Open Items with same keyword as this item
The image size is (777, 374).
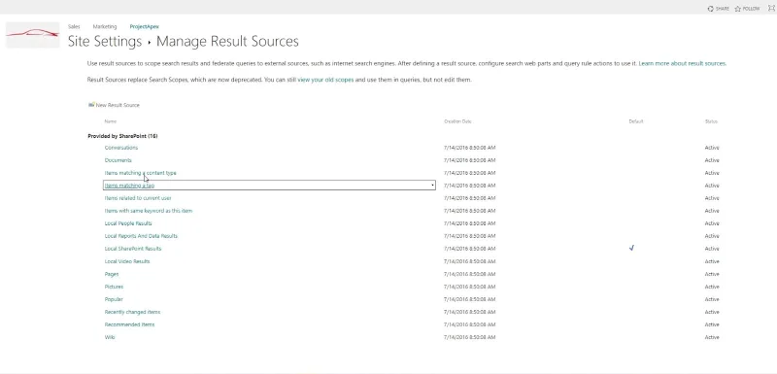coord(149,211)
